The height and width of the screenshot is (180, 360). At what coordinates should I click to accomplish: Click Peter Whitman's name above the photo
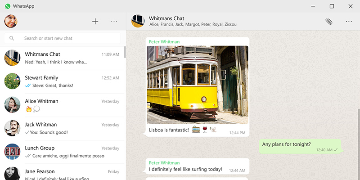(x=164, y=42)
